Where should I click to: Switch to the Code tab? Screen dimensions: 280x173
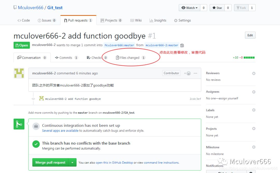pyautogui.click(x=24, y=20)
